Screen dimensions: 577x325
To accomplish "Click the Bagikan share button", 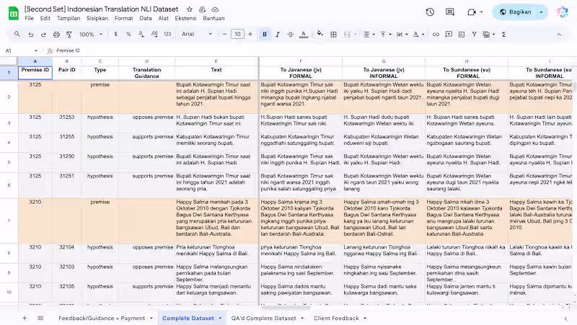I will point(515,12).
